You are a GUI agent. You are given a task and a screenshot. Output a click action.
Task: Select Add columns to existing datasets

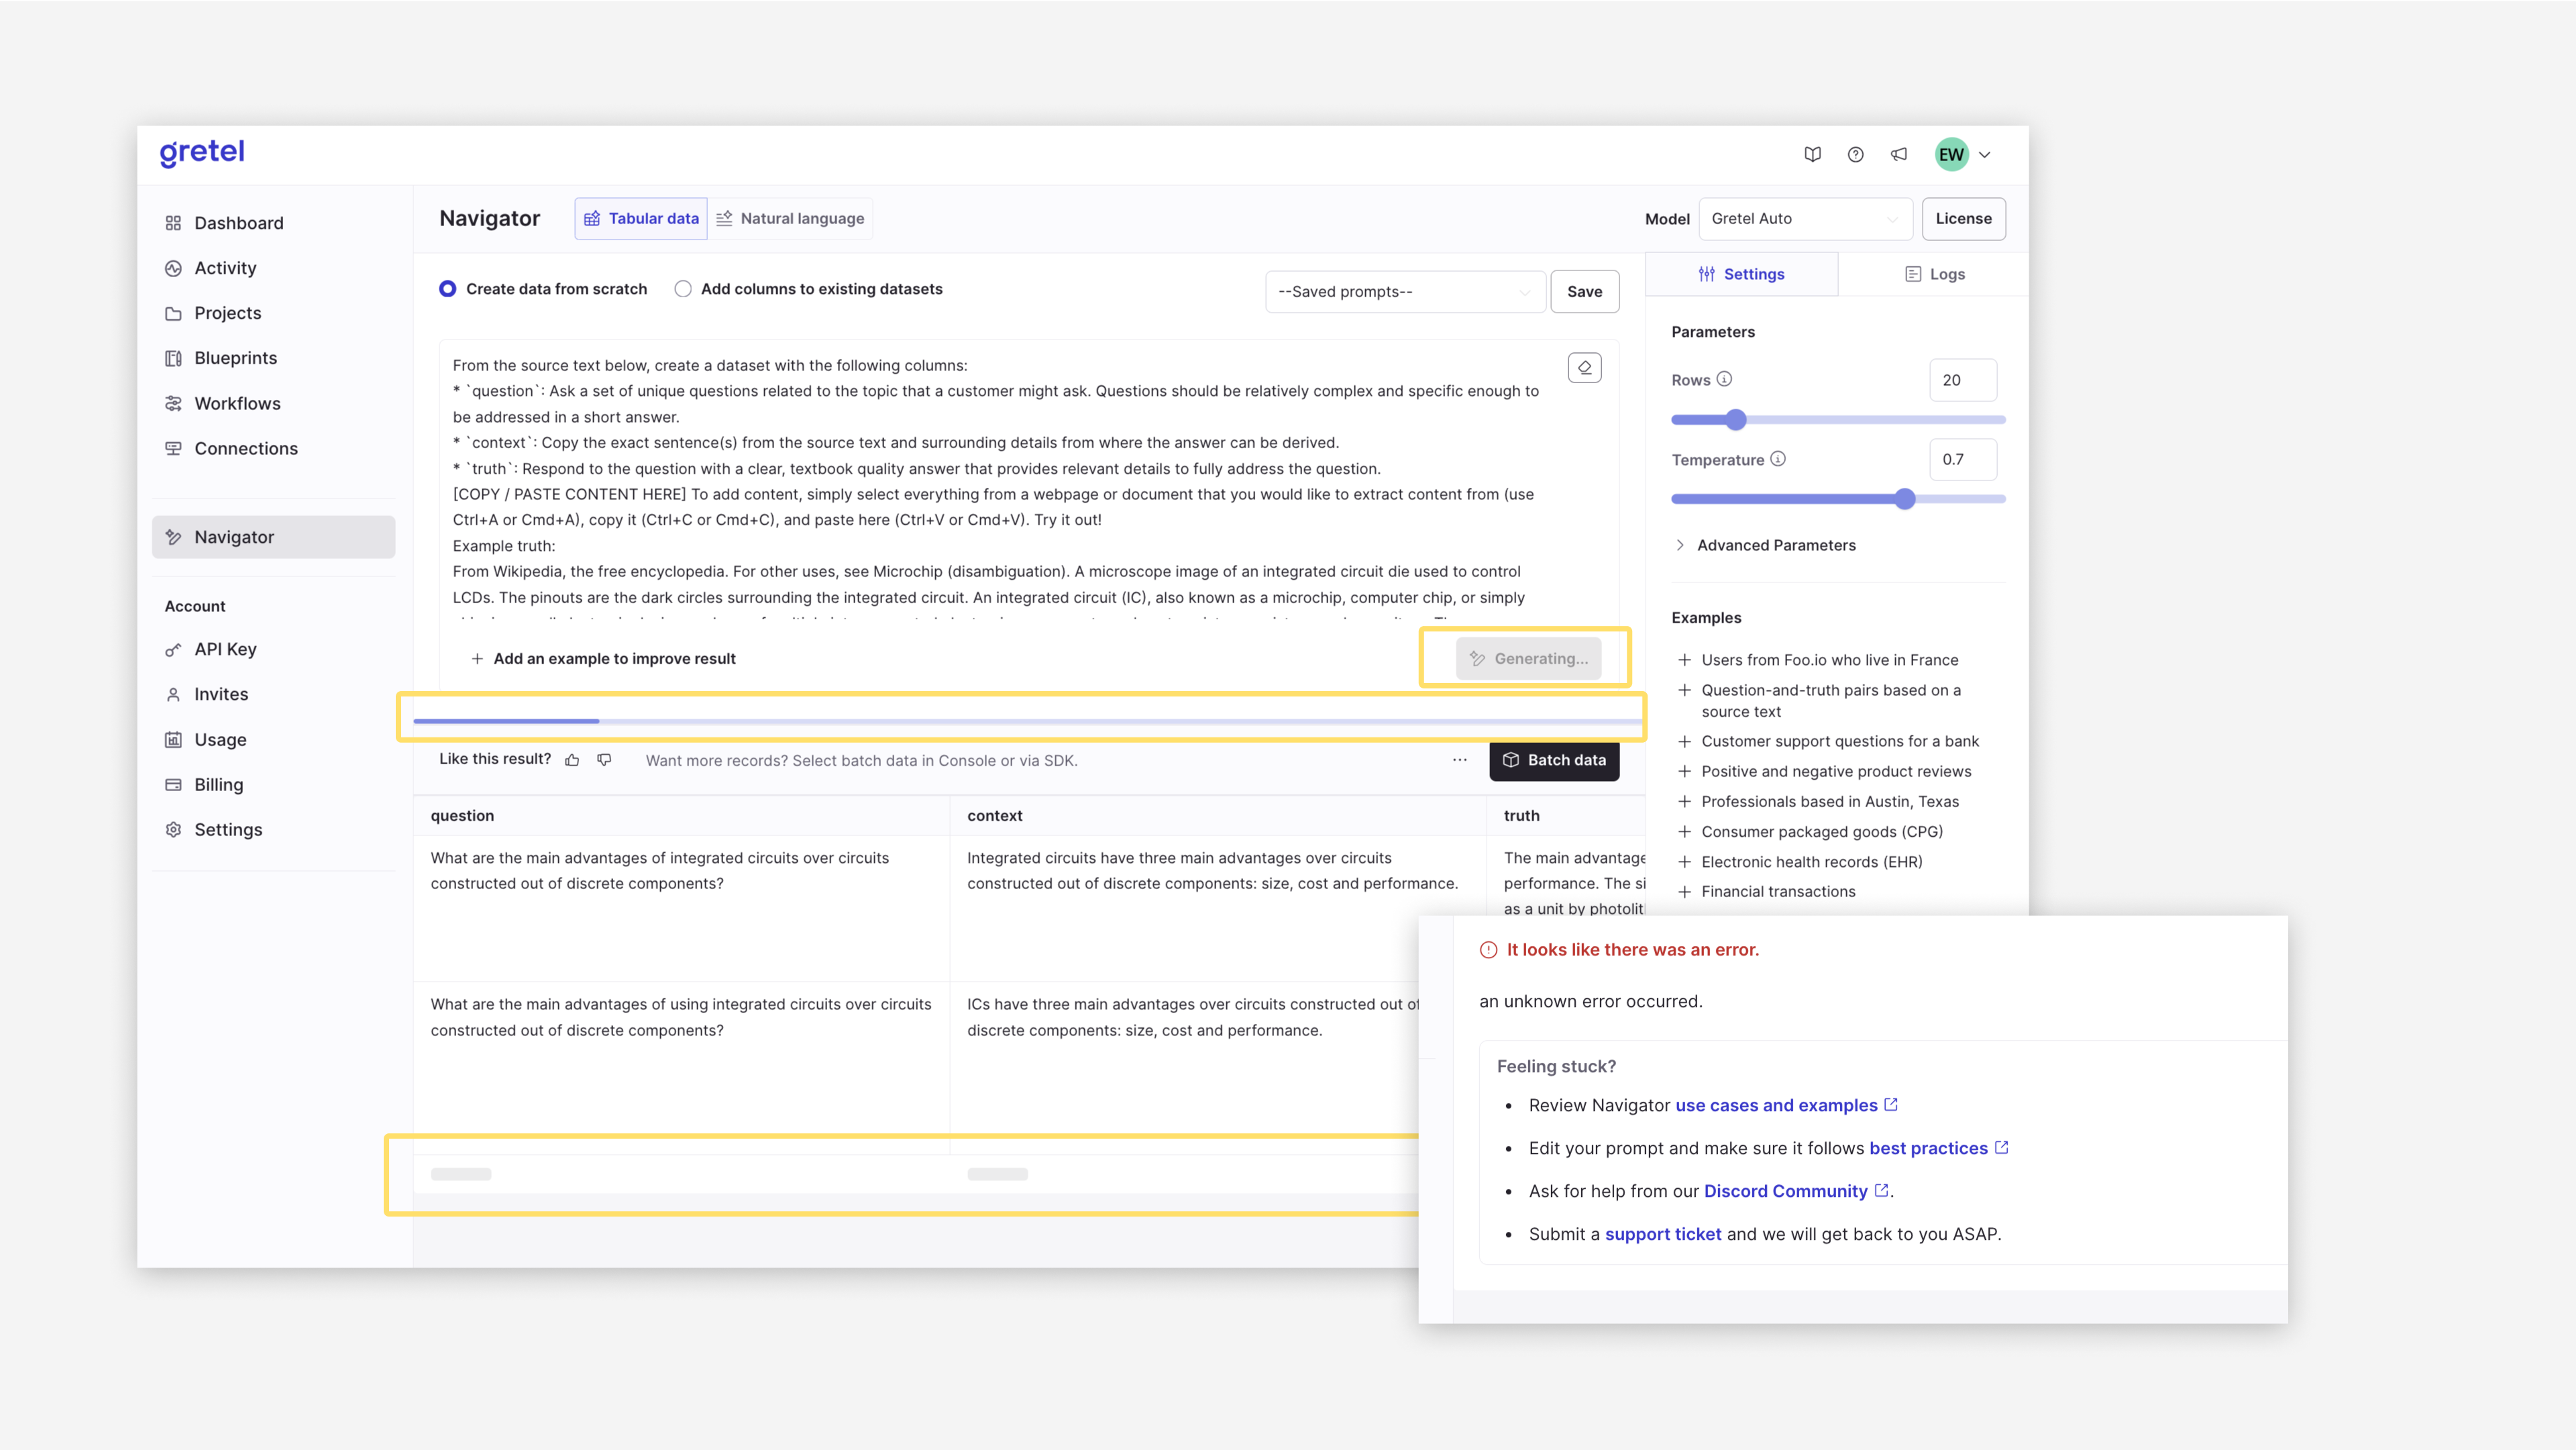(x=683, y=289)
